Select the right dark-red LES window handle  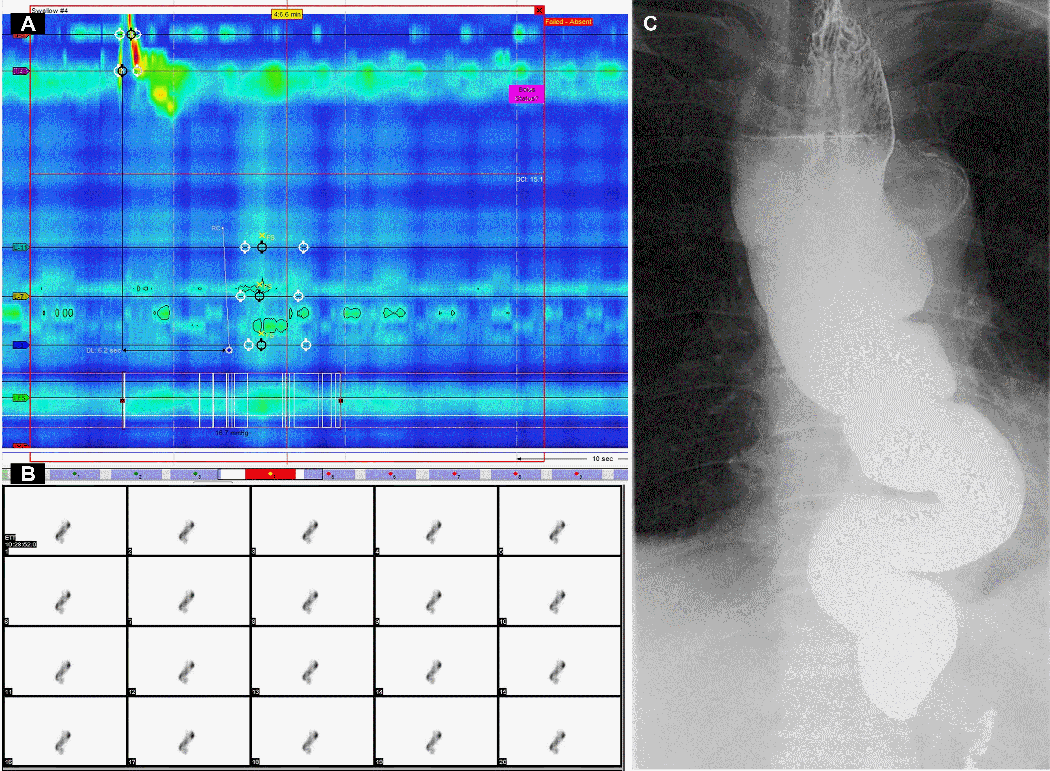[341, 401]
